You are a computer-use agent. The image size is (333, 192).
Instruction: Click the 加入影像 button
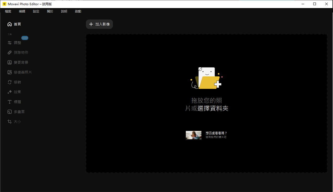[99, 24]
